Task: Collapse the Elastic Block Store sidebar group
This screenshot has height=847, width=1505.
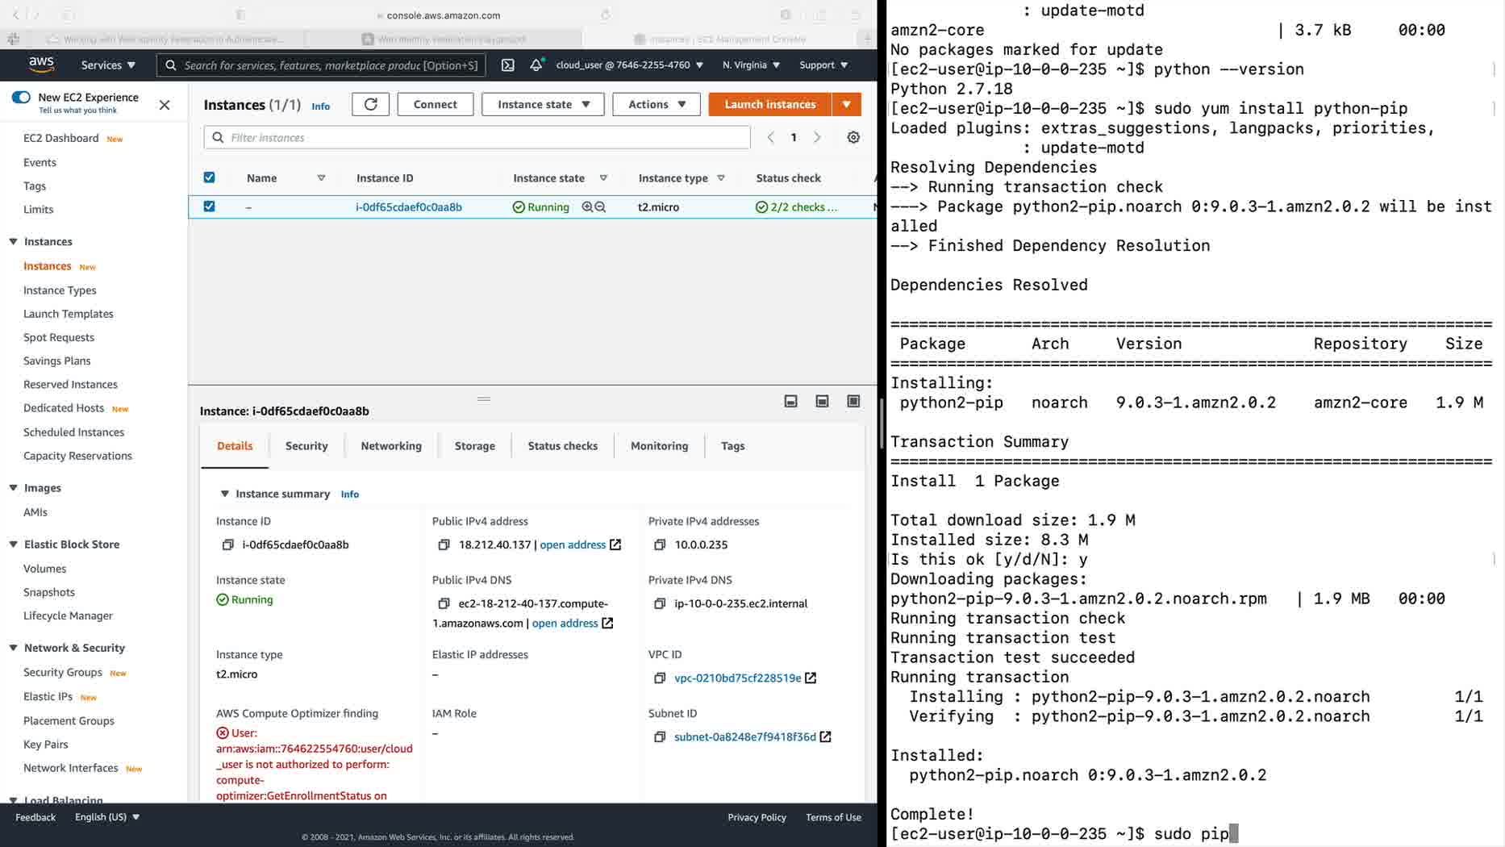Action: (13, 544)
